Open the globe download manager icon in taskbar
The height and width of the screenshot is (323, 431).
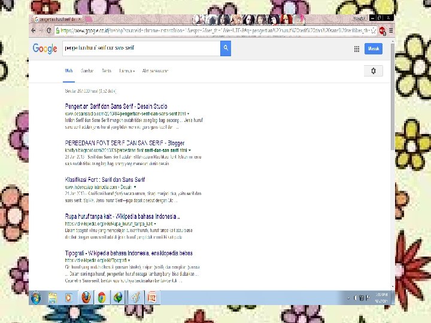(118, 297)
